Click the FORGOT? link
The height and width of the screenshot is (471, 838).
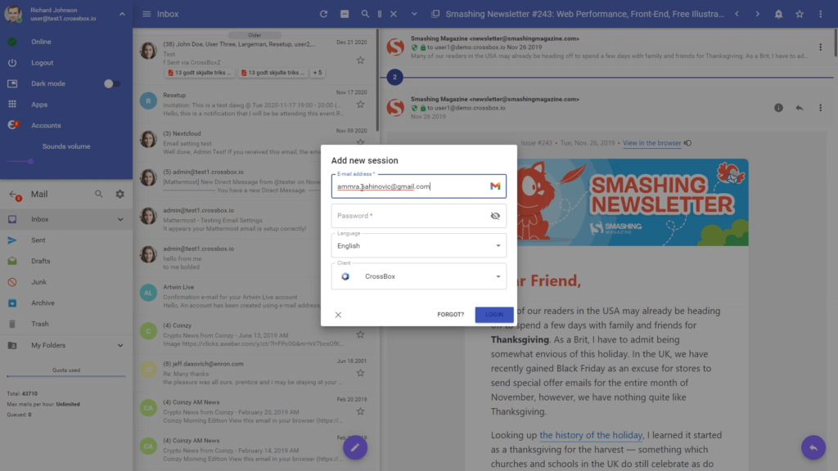(450, 315)
